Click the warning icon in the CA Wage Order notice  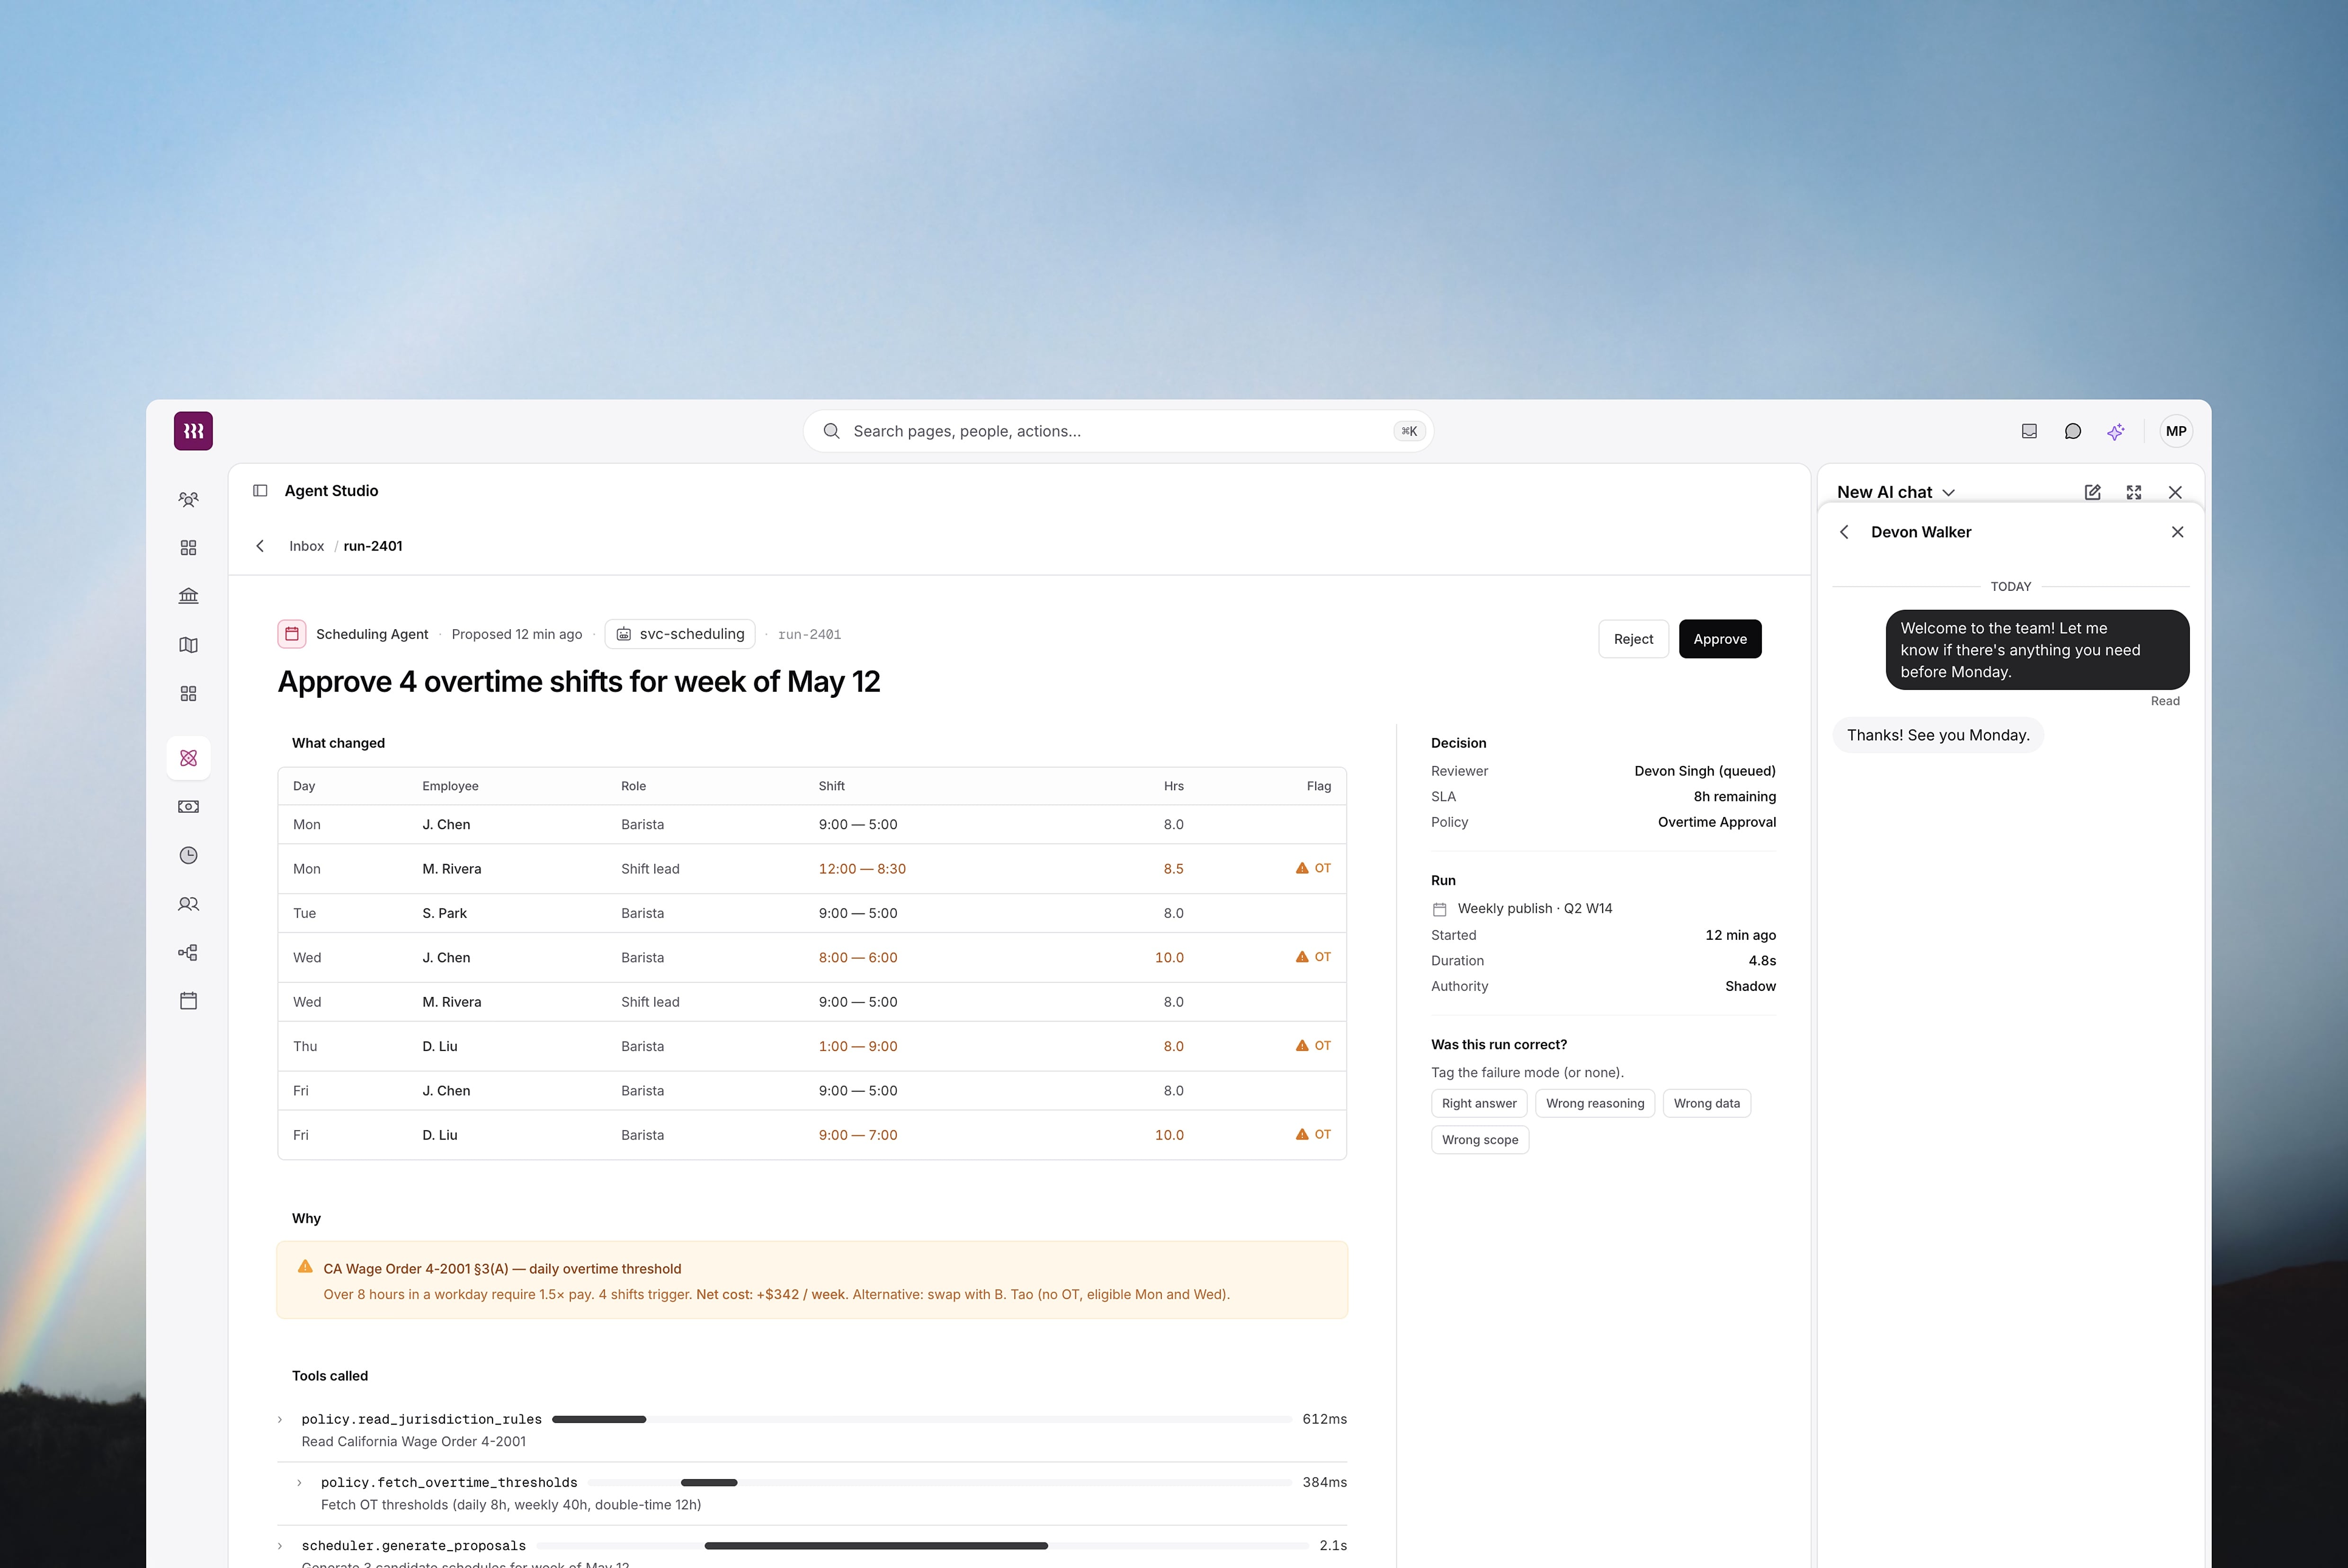pyautogui.click(x=305, y=1267)
